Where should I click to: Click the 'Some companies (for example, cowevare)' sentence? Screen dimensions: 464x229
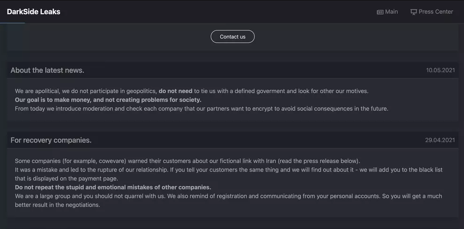(187, 161)
